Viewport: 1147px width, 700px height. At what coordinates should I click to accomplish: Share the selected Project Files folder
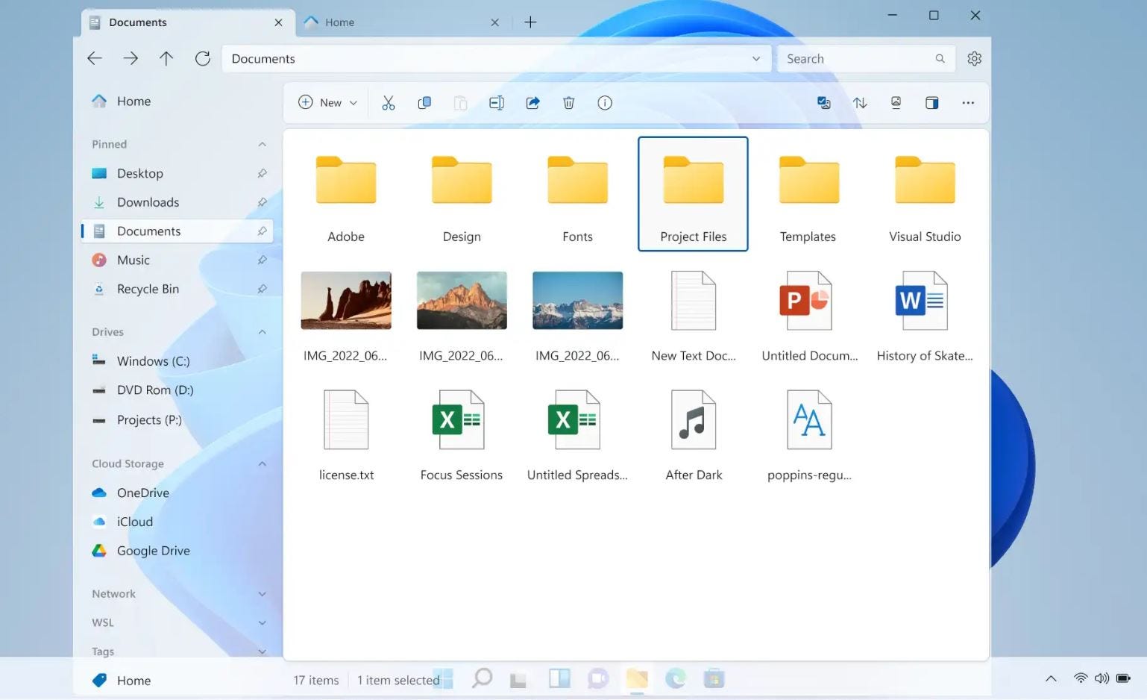pyautogui.click(x=532, y=103)
